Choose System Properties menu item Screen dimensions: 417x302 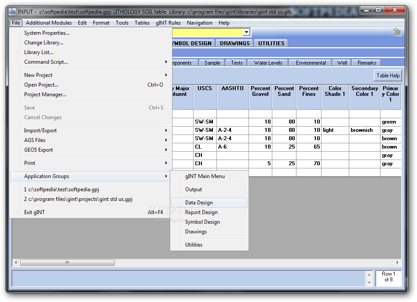click(x=90, y=33)
